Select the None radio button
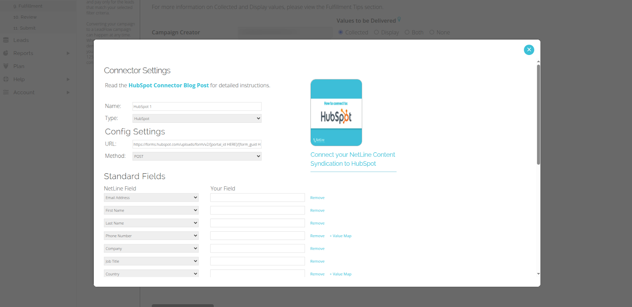Screen dimensions: 632x307 click(432, 32)
